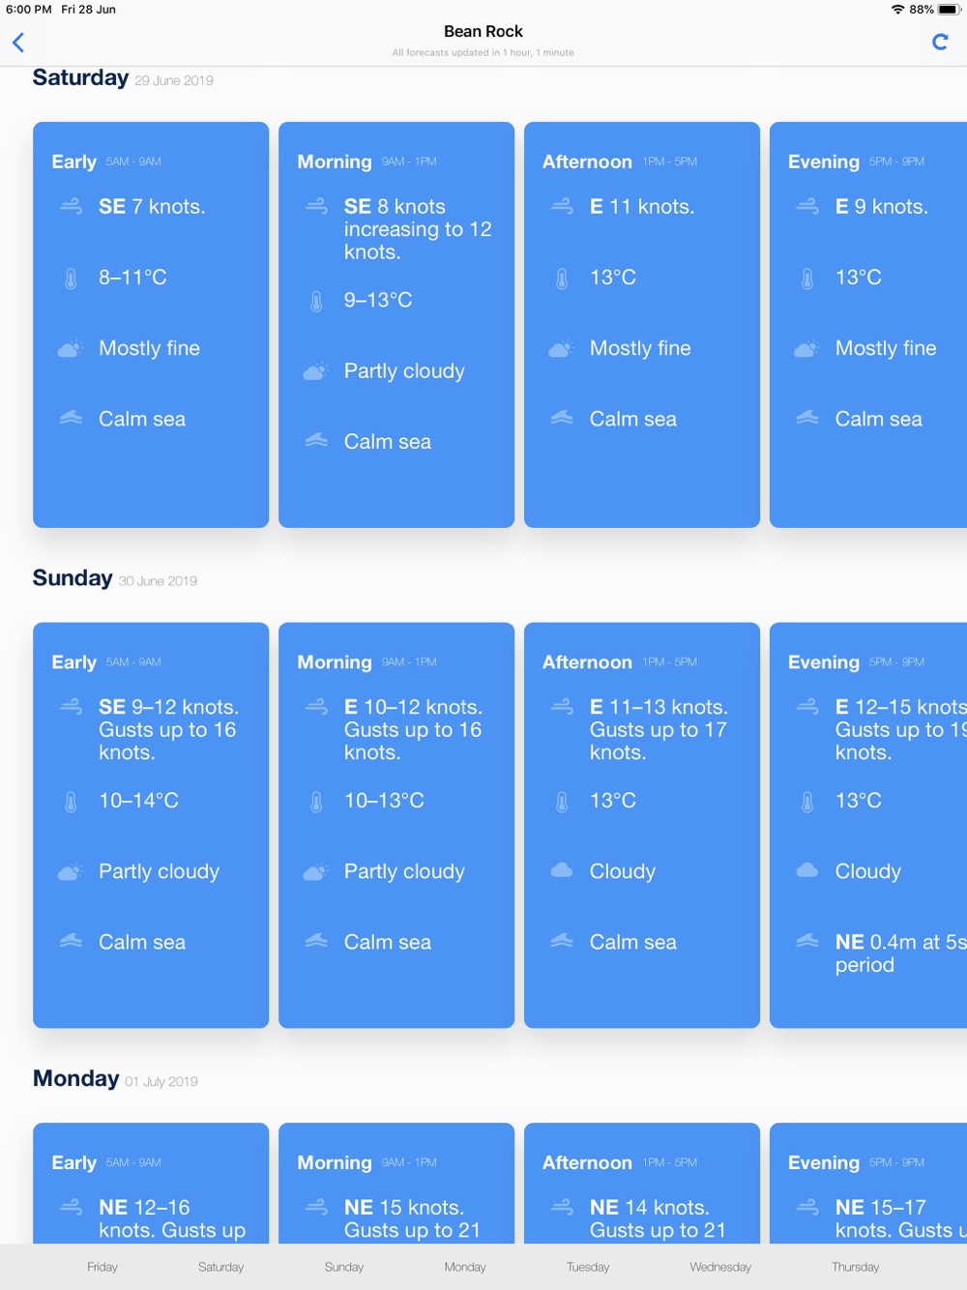Tap the Saturday Evening card header

856,161
